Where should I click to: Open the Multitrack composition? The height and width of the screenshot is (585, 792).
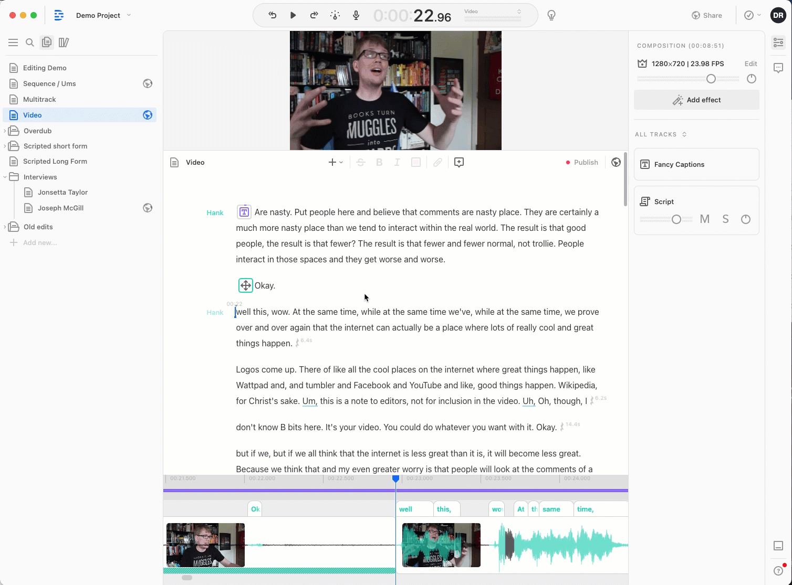pyautogui.click(x=39, y=99)
